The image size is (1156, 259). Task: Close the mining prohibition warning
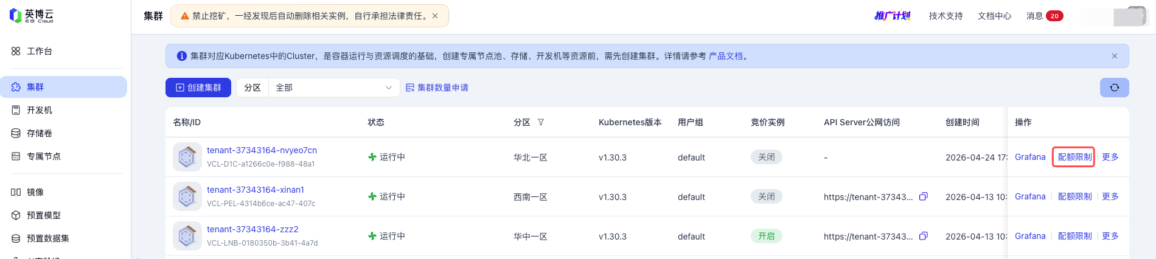click(x=435, y=16)
